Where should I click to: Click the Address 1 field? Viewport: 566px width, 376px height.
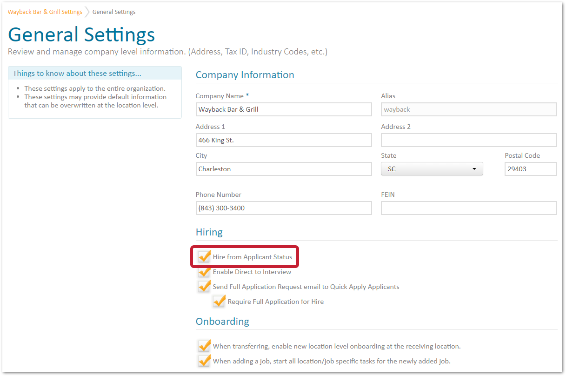coord(284,140)
